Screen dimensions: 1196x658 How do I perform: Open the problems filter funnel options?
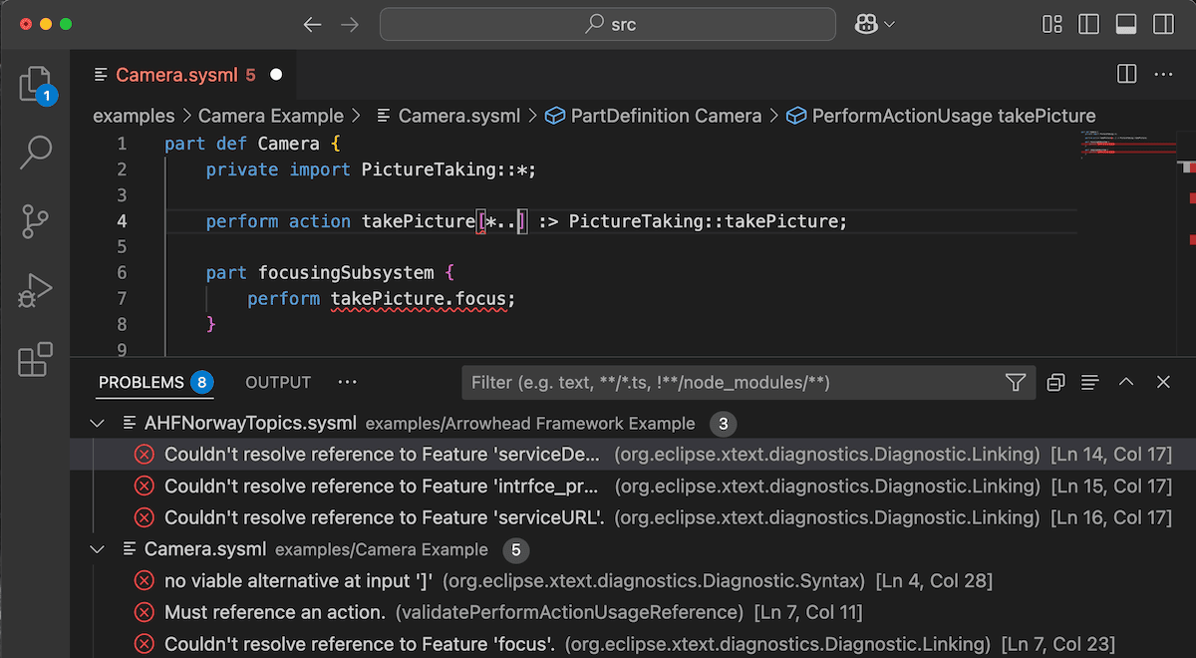1016,382
